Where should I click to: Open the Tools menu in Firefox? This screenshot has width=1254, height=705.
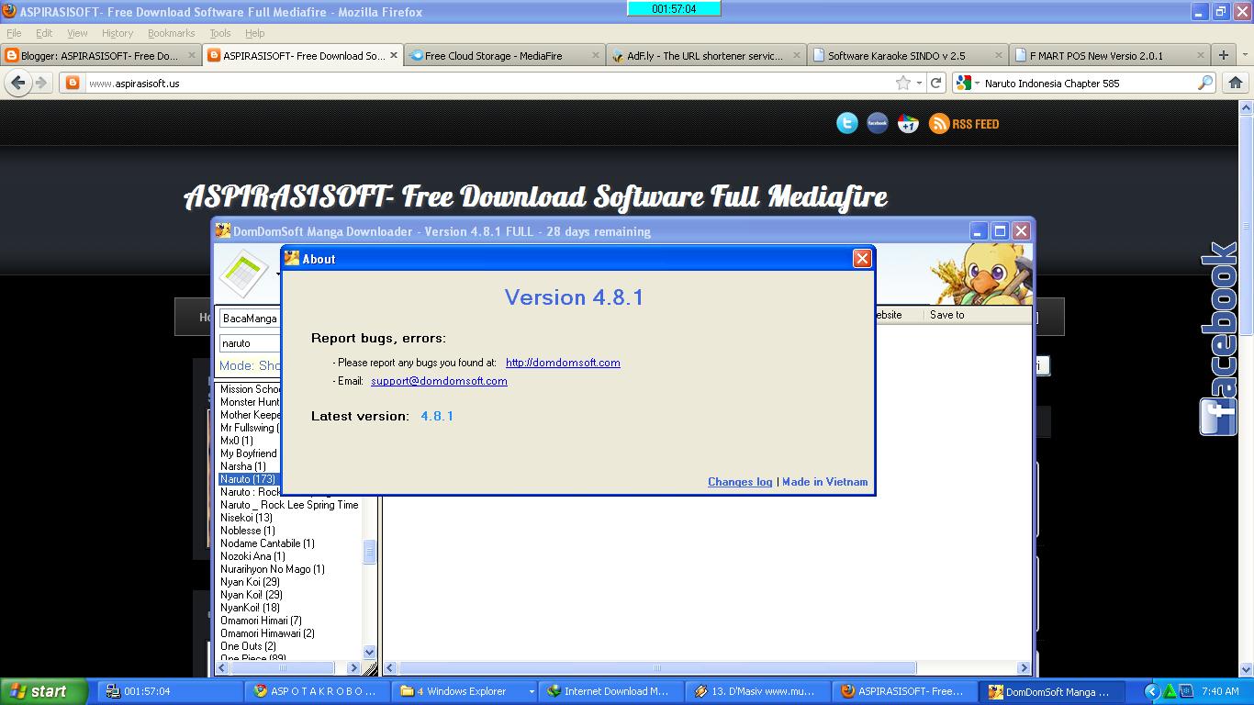point(220,33)
